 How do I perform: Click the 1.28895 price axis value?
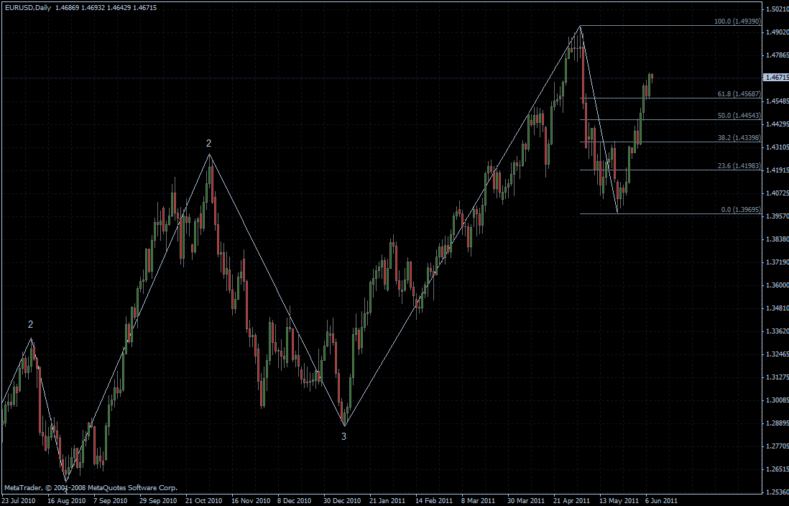click(777, 423)
